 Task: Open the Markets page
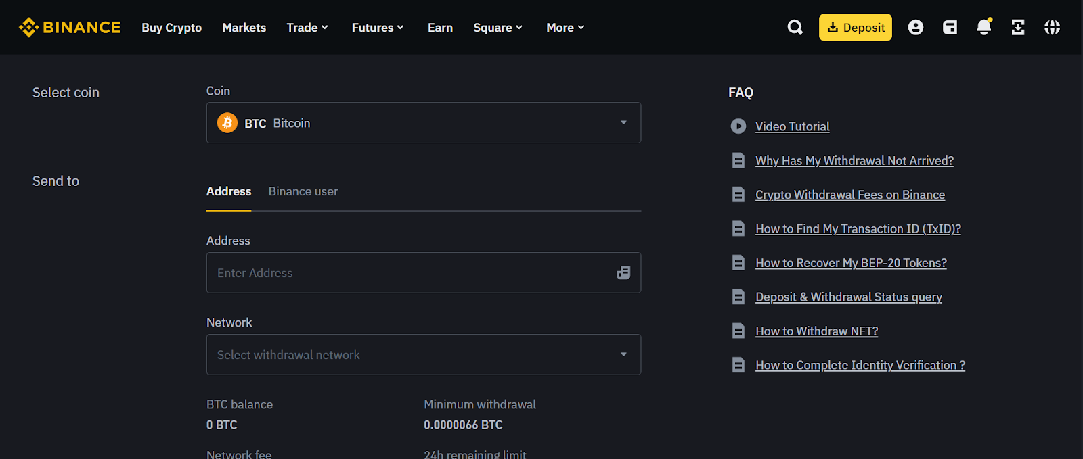[x=244, y=28]
